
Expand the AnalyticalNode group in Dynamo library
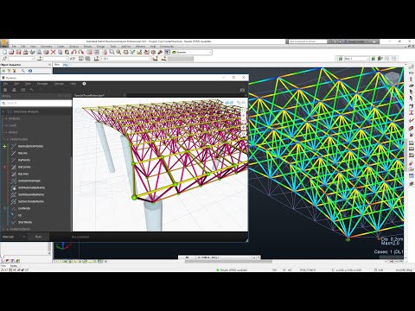point(8,229)
